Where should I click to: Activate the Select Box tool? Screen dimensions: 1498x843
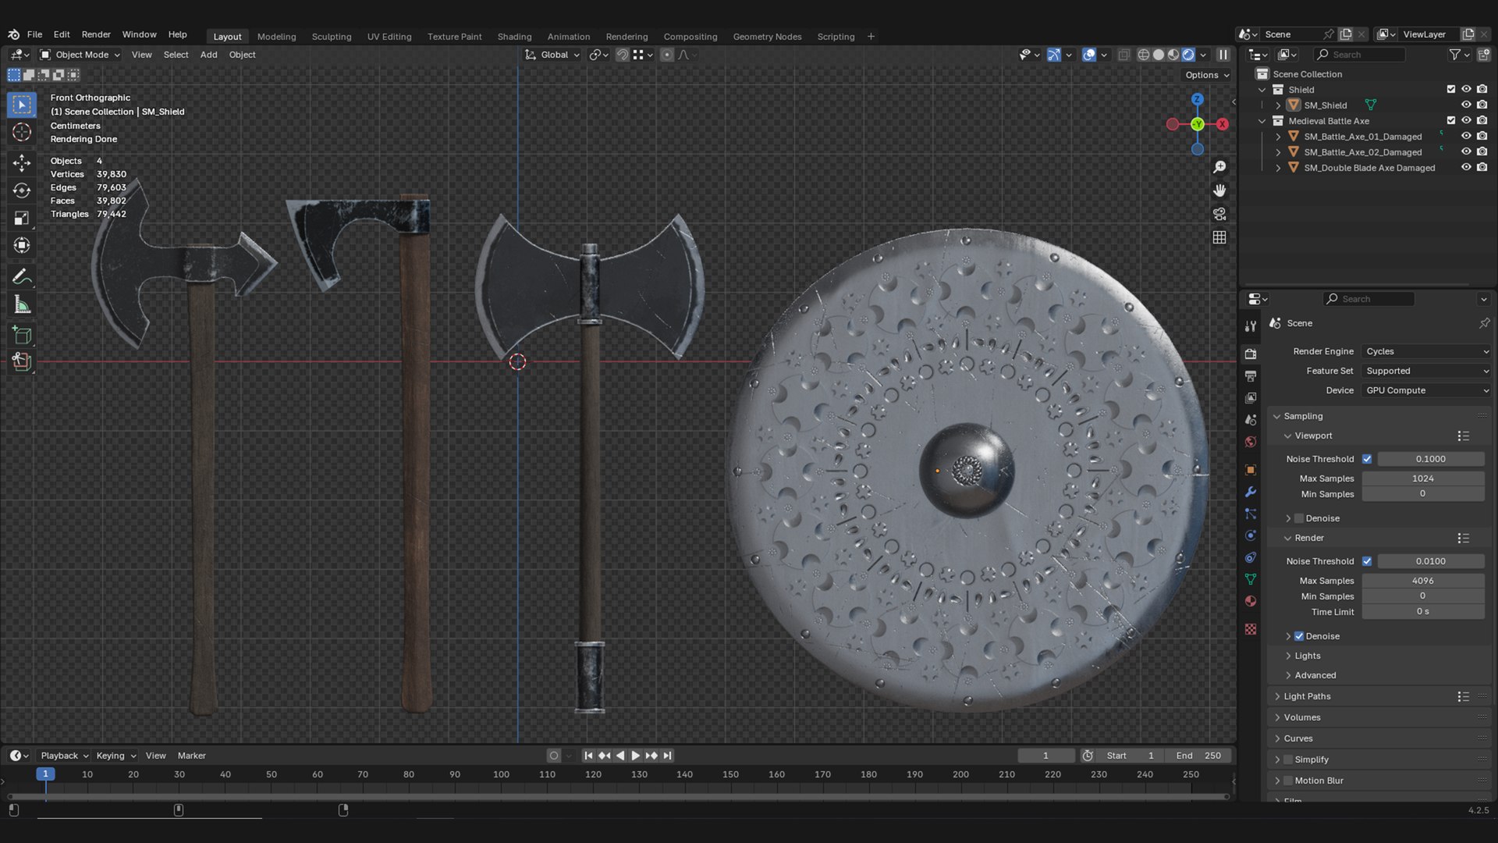[x=22, y=105]
